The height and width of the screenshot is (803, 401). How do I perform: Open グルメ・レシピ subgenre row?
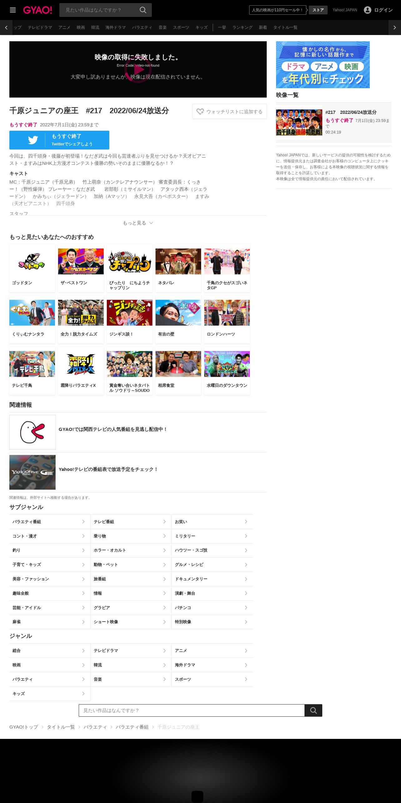[212, 565]
